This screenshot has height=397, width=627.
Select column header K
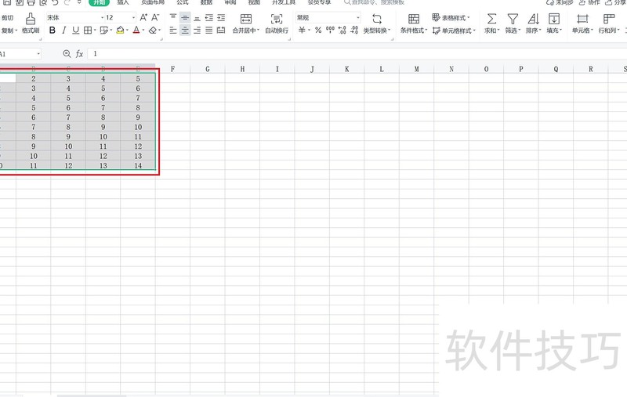(x=346, y=69)
